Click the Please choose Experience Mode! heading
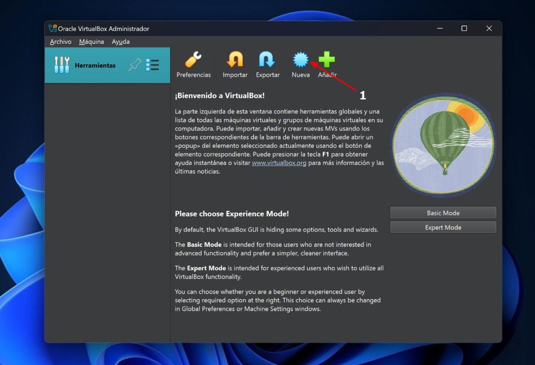The width and height of the screenshot is (535, 365). (x=232, y=214)
